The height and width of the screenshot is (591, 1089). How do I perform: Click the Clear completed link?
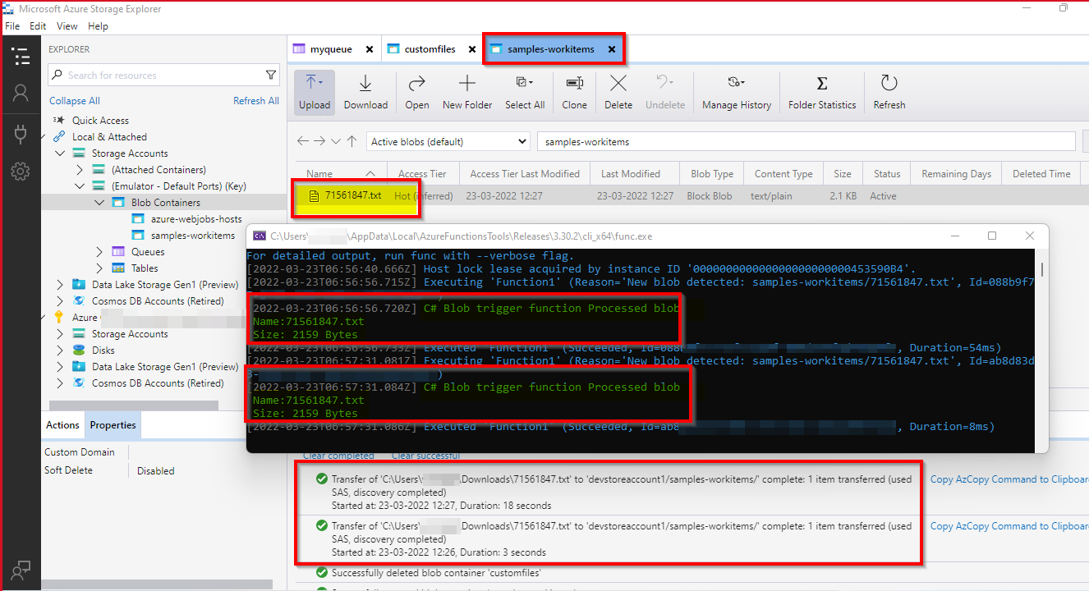(338, 456)
